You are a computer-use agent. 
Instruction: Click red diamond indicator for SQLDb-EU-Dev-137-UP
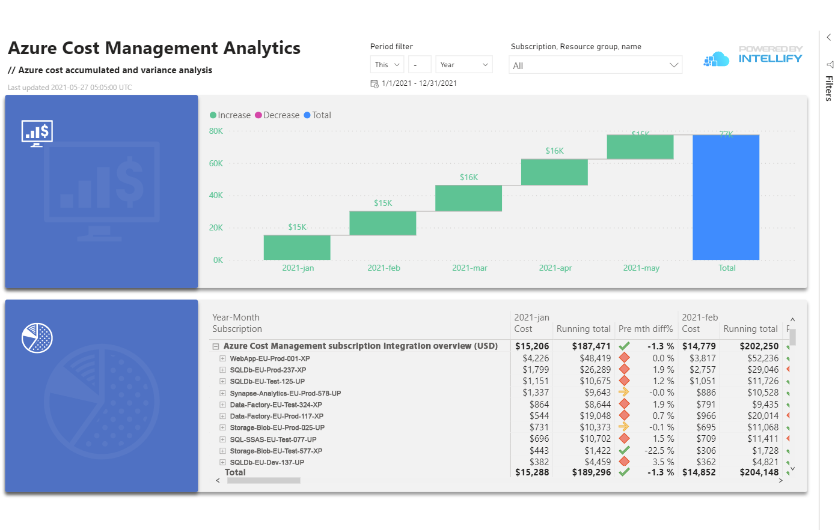[x=624, y=462]
